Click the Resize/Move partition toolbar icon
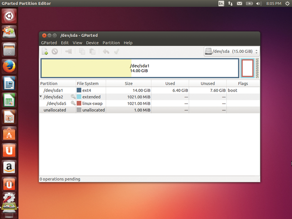The image size is (292, 219). point(69,51)
